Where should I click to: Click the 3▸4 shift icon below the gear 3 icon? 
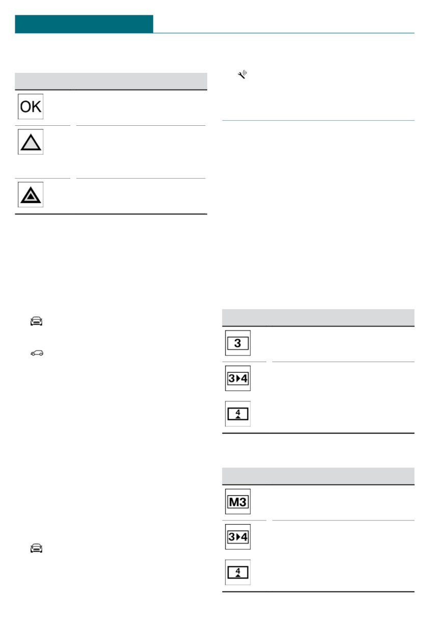tap(238, 378)
